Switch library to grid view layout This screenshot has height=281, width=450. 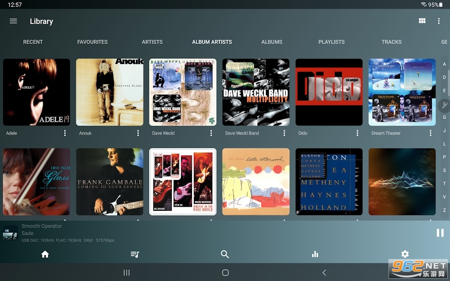pos(422,21)
